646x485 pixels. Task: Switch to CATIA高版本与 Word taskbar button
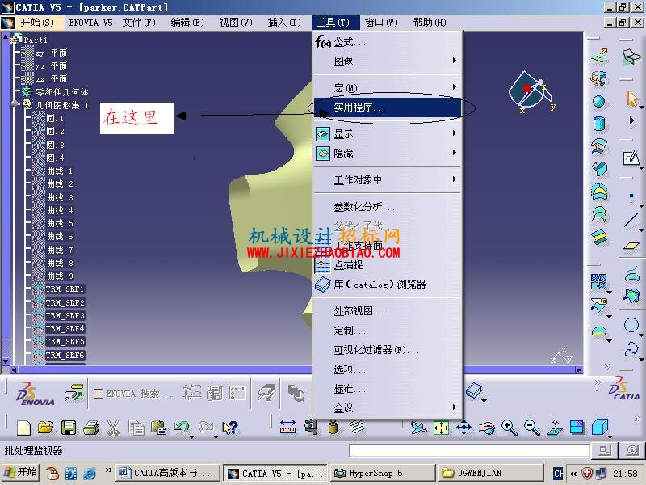(167, 473)
